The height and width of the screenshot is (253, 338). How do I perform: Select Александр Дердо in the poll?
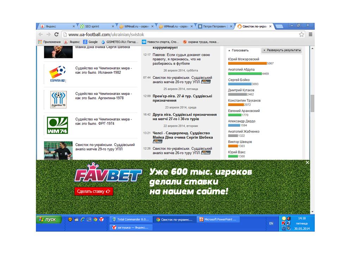(x=242, y=121)
